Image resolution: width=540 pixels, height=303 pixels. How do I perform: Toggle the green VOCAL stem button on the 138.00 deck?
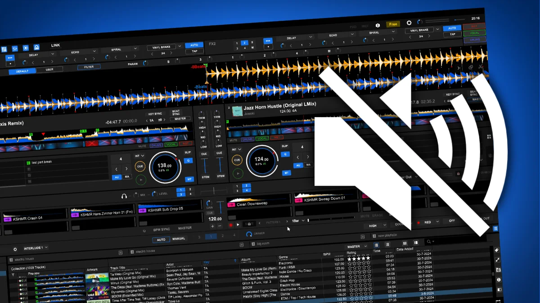point(171,145)
